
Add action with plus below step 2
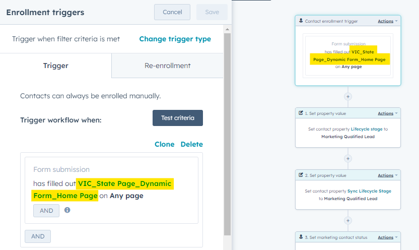[348, 221]
